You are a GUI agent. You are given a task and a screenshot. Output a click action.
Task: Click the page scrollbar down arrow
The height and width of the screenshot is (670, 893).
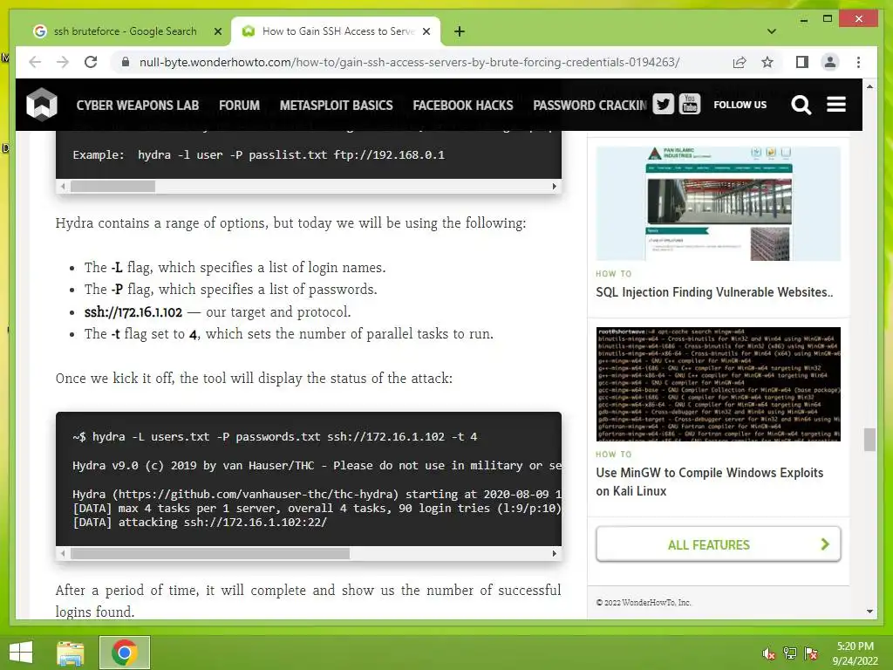point(869,612)
